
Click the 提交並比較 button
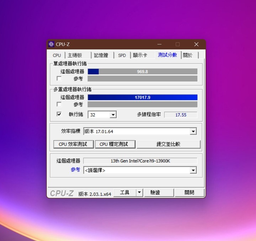[x=169, y=144]
